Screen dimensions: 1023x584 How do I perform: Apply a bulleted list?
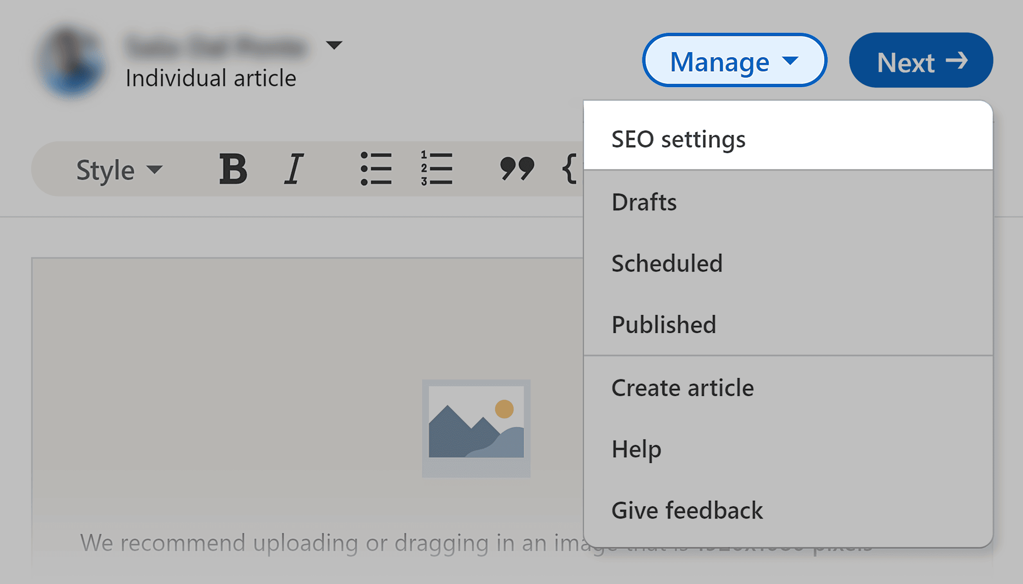tap(376, 168)
